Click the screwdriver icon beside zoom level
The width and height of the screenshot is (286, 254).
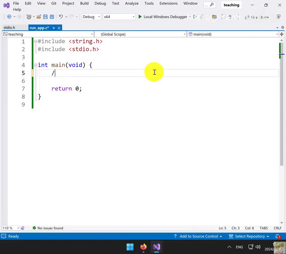23,228
